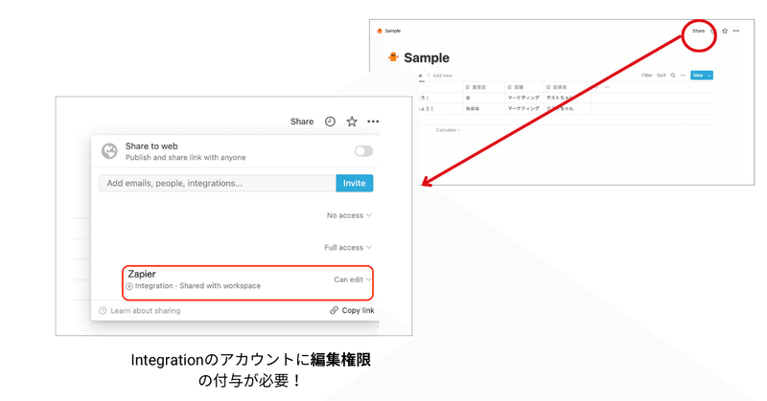Click the Zapier integration name
767x401 pixels.
tap(142, 274)
